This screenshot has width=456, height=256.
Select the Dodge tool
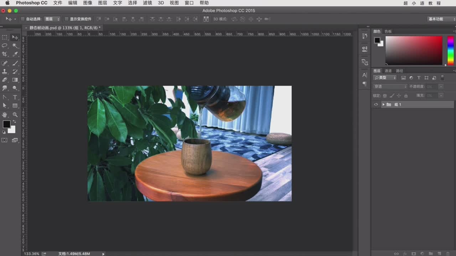(15, 88)
